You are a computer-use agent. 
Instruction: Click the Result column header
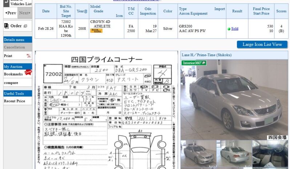pyautogui.click(x=237, y=11)
